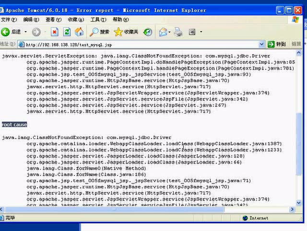This screenshot has height=231, width=307.
Task: Open the 编辑(E) menu
Action: click(31, 20)
